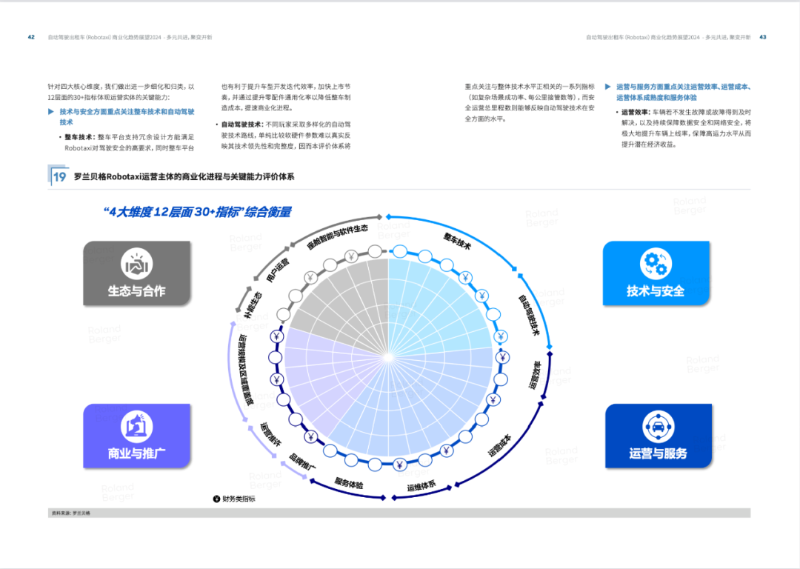Click page number 42 in header
Screen dimensions: 800x569
point(31,37)
